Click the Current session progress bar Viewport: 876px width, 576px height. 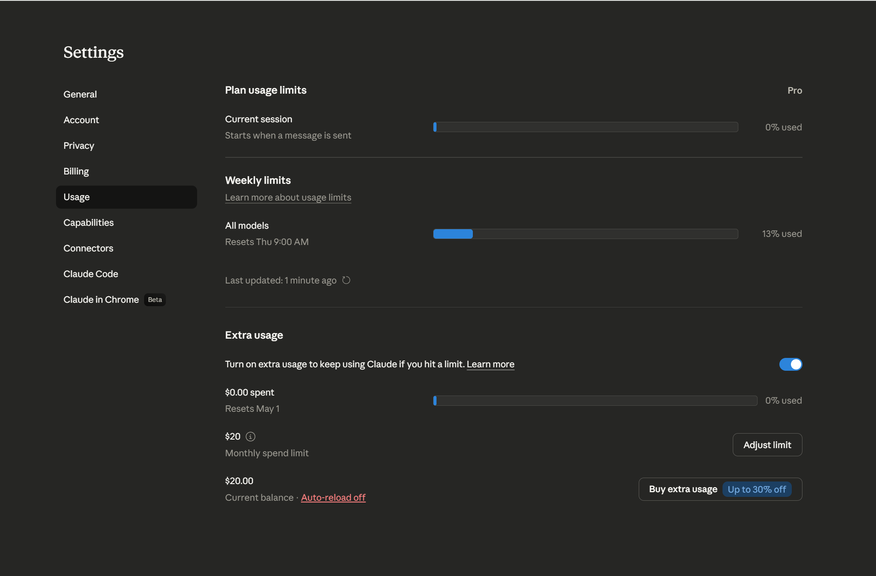(x=585, y=127)
